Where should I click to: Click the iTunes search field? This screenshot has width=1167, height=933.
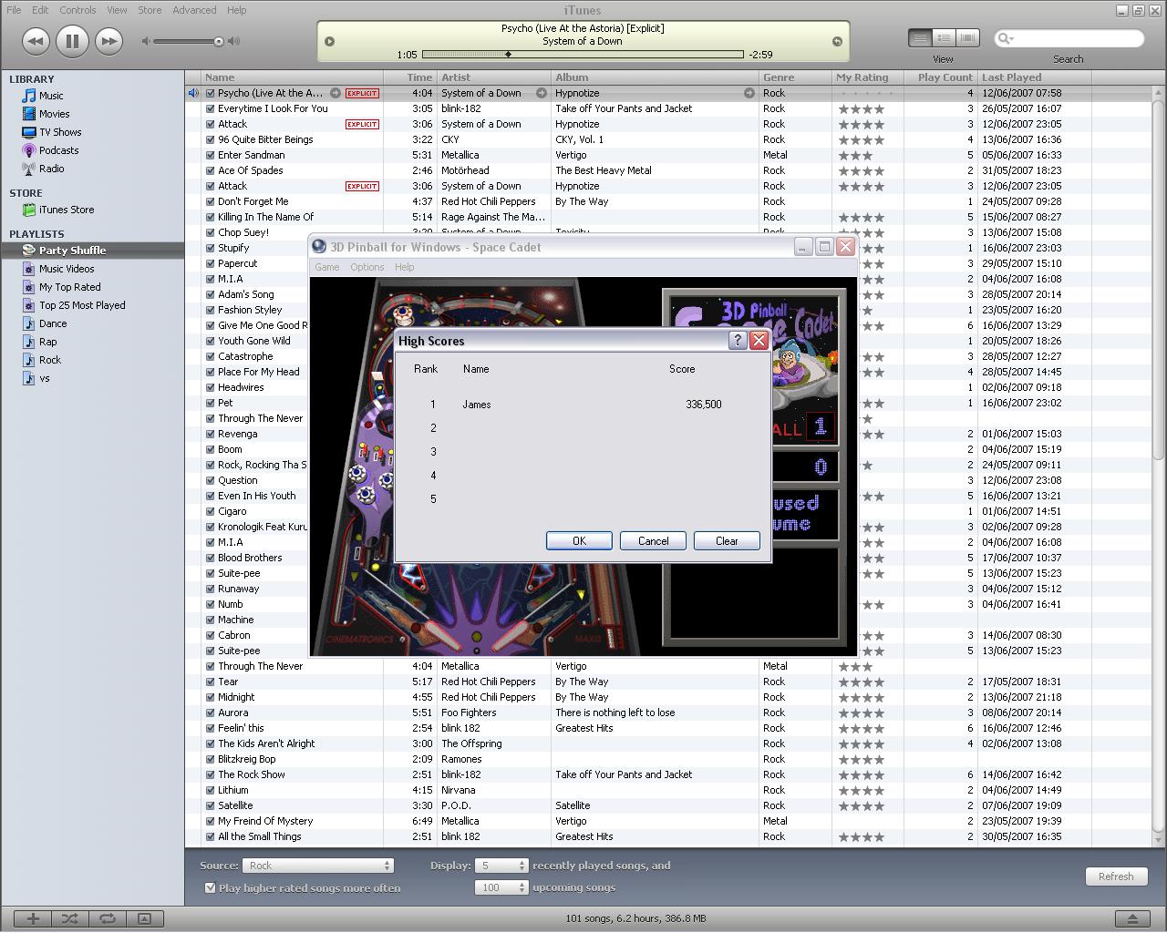click(x=1069, y=38)
